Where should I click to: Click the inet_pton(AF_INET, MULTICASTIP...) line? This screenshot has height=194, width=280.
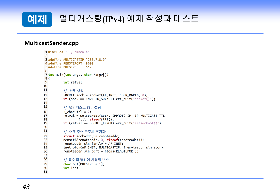pos(114,147)
